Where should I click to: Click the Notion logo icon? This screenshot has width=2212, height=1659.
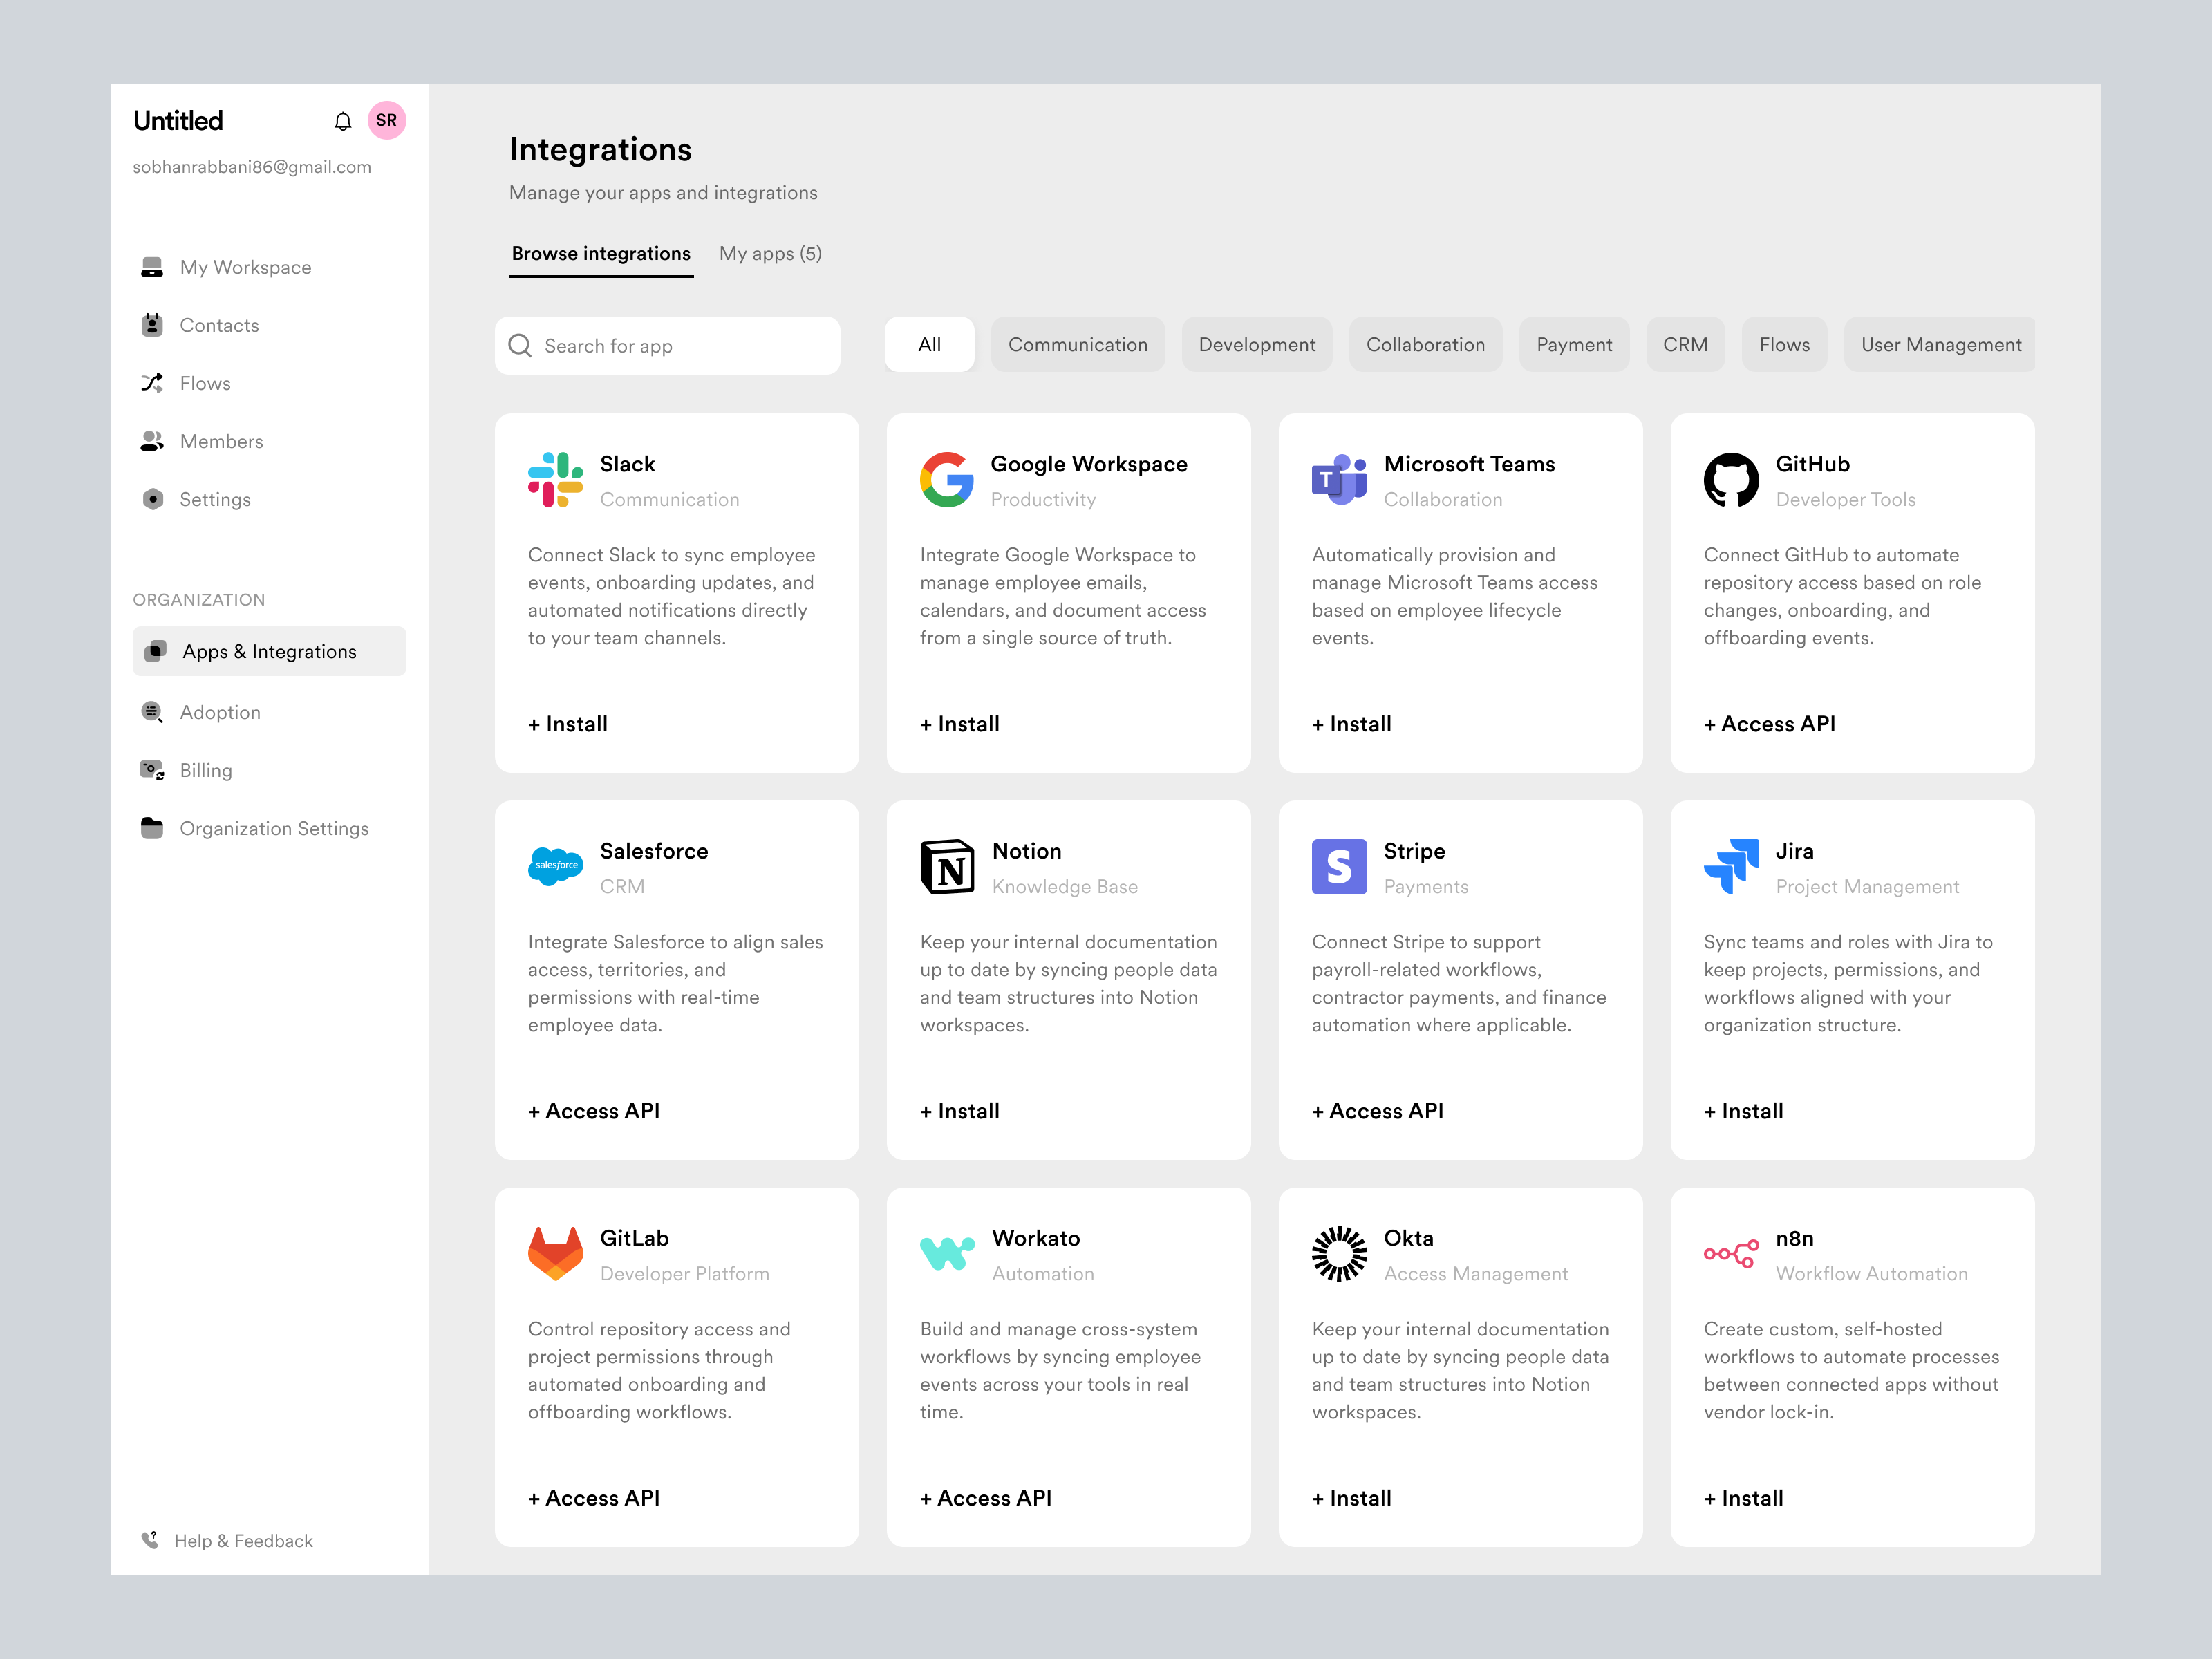(x=947, y=867)
